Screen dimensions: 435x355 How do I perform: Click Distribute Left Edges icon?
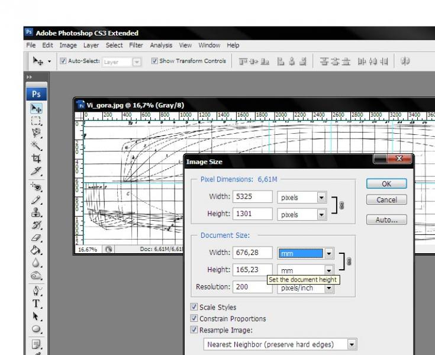[362, 62]
